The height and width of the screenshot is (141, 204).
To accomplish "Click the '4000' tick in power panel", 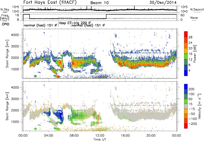I will click(15, 35).
